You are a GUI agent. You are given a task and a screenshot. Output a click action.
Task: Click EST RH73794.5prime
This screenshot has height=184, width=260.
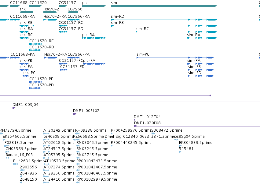coord(2,133)
